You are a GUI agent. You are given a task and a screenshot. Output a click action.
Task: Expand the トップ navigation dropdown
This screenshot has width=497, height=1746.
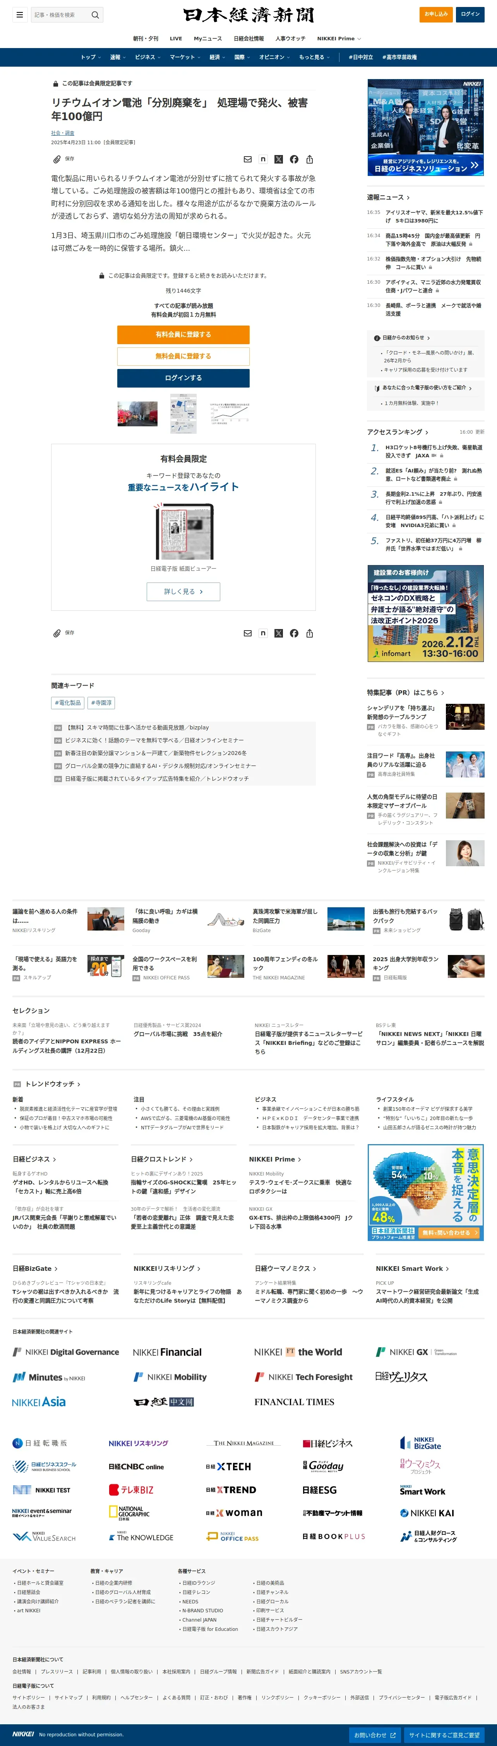pos(91,57)
